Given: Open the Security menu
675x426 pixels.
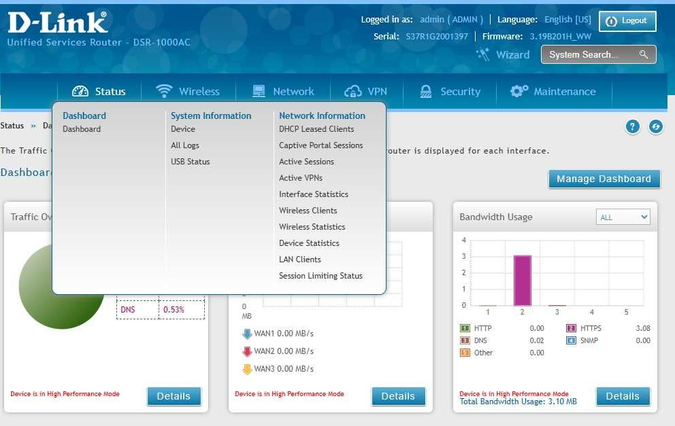Looking at the screenshot, I should (450, 91).
